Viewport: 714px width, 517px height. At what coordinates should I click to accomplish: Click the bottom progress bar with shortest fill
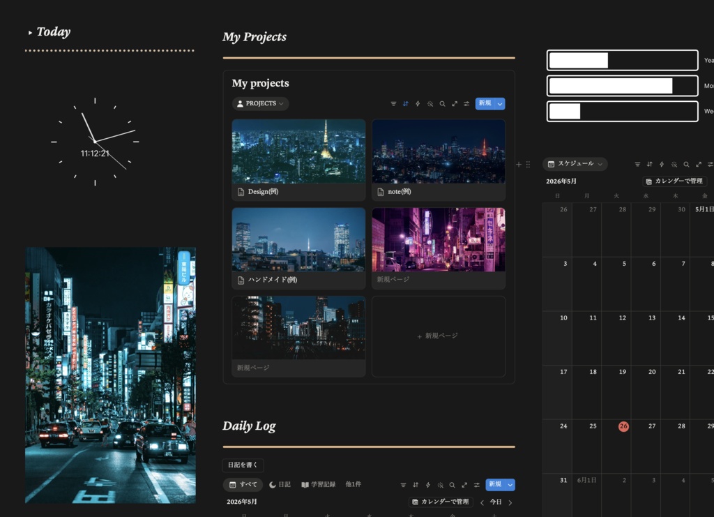623,111
